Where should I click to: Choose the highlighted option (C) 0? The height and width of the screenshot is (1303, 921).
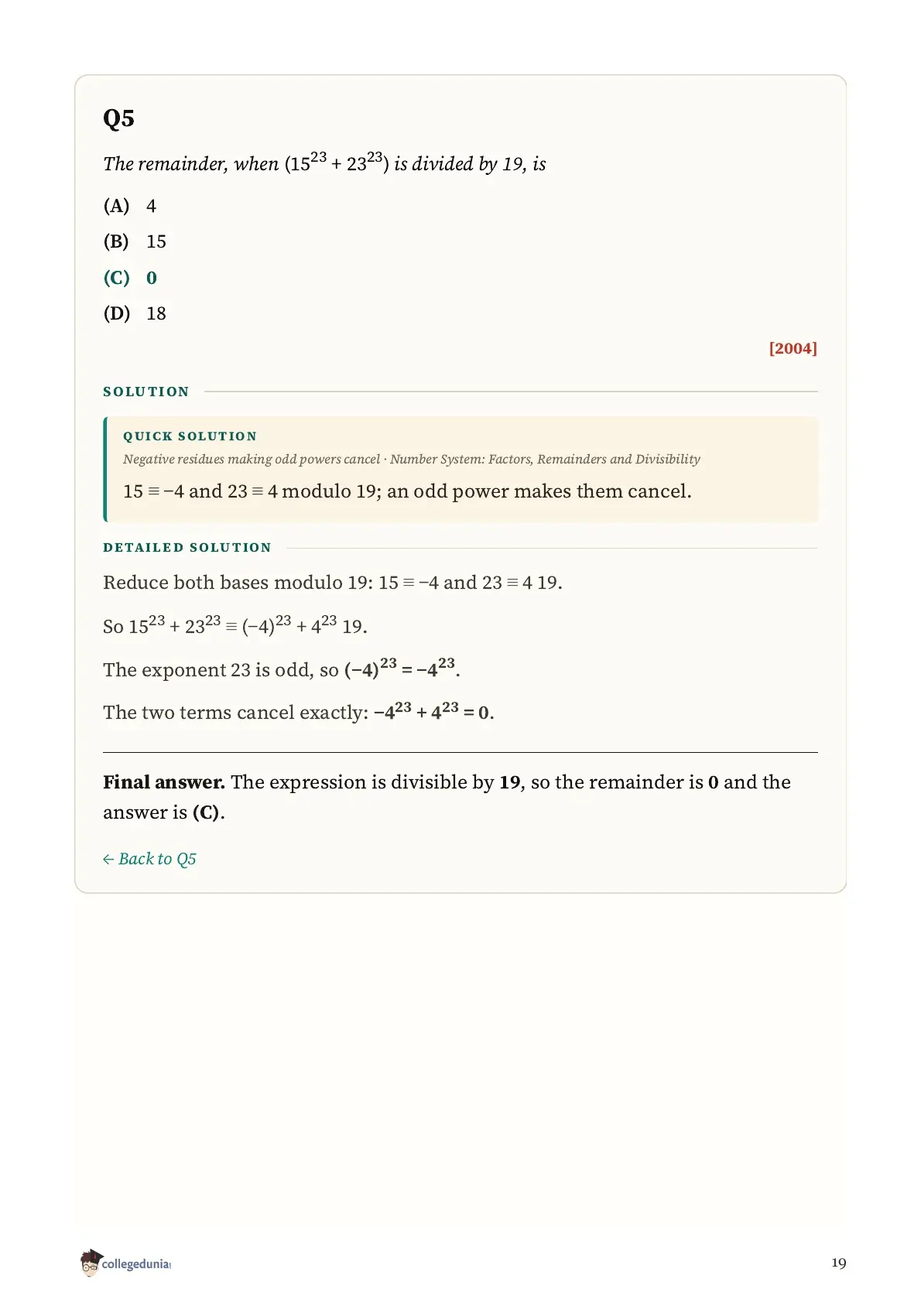pyautogui.click(x=130, y=278)
